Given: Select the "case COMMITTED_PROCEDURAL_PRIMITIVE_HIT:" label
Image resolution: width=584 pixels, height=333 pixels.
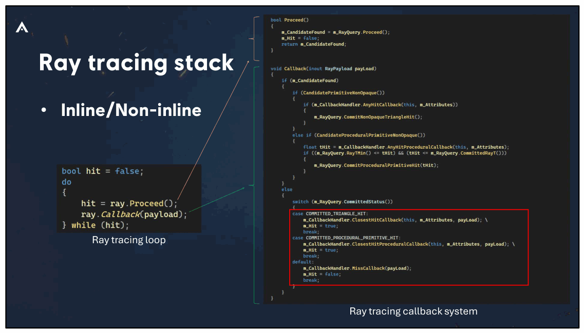Looking at the screenshot, I should pyautogui.click(x=346, y=238).
